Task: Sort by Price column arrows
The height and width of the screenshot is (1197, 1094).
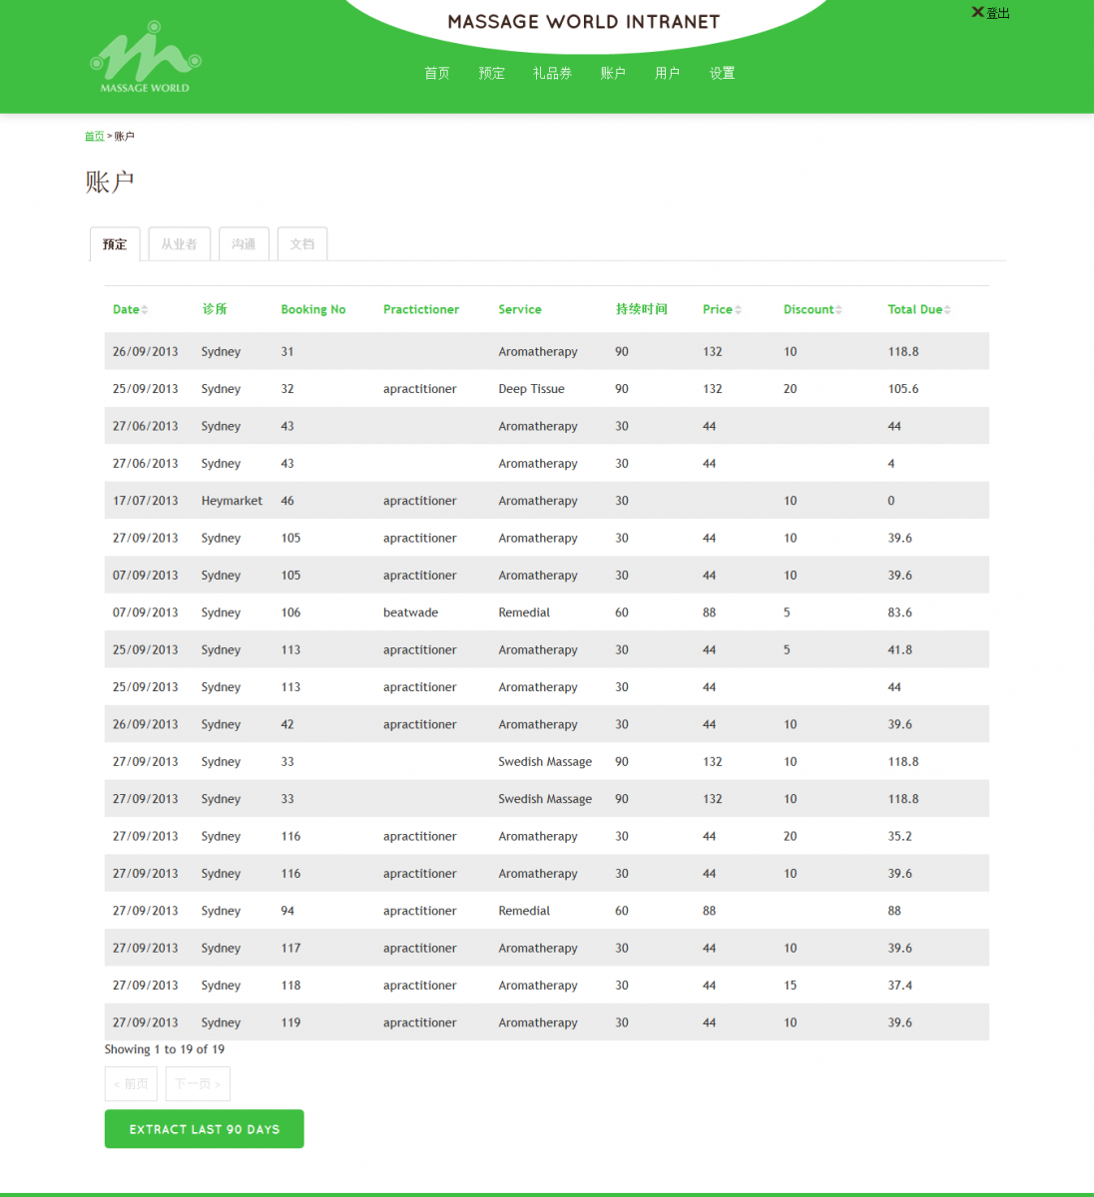Action: (x=738, y=310)
